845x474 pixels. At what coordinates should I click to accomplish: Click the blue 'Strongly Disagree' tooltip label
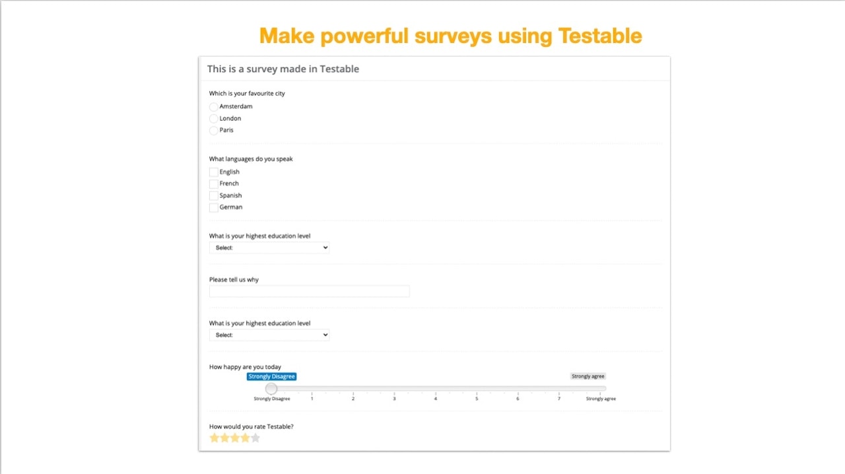point(272,376)
